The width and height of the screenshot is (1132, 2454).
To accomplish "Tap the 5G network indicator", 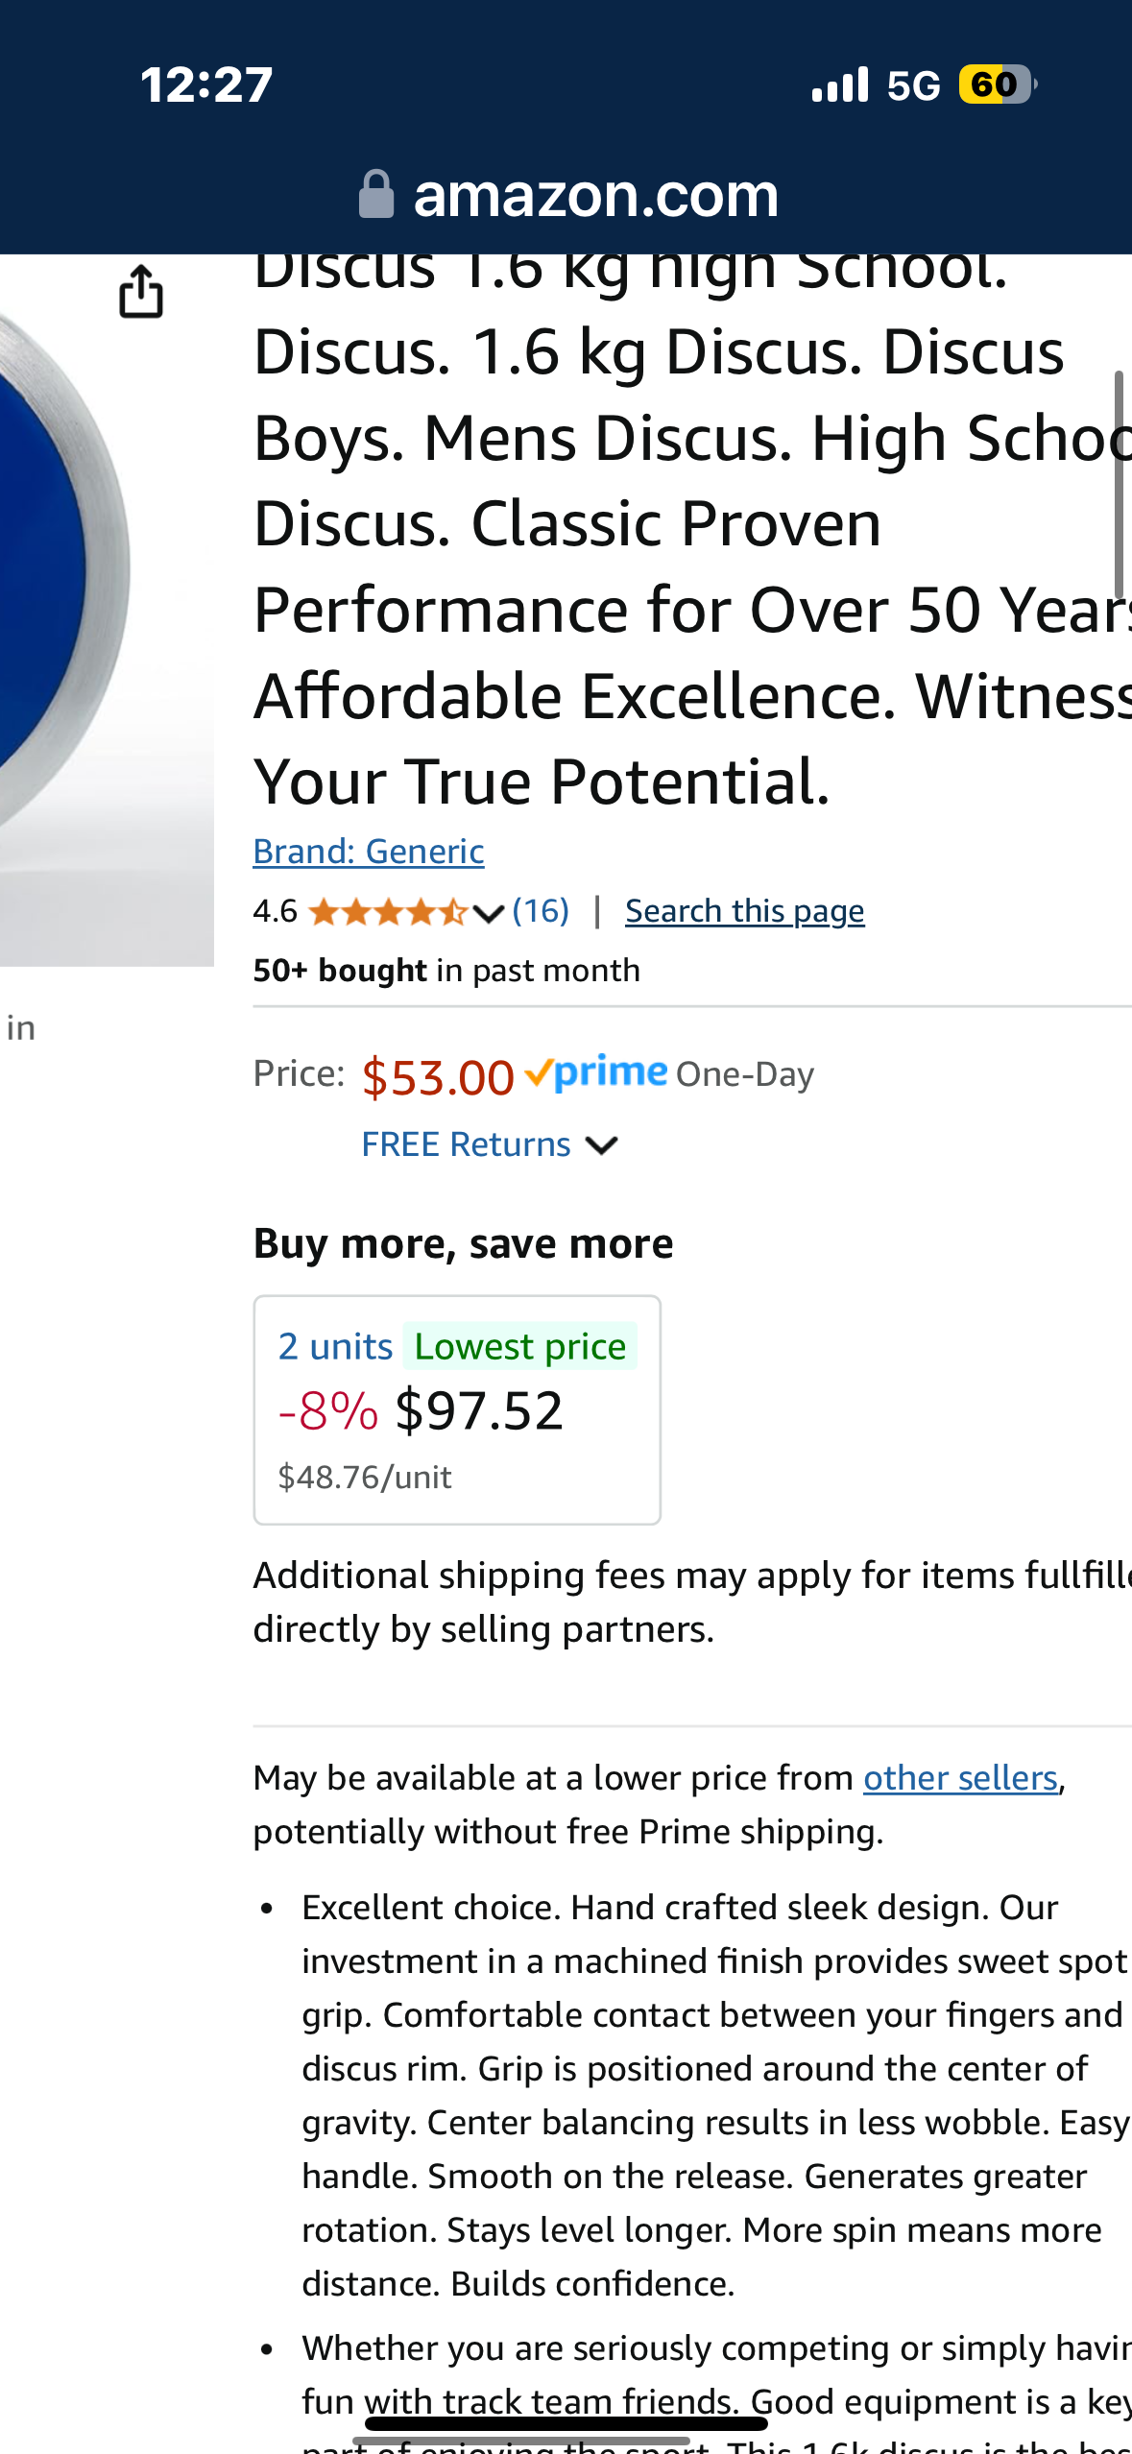I will 913,85.
